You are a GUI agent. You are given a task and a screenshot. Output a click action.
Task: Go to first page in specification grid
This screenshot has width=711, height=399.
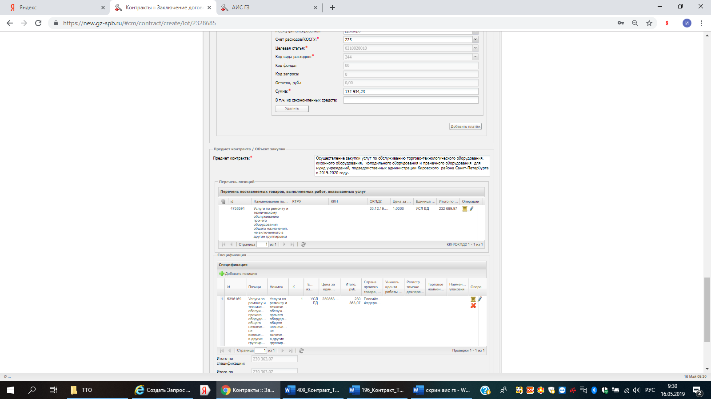[222, 351]
